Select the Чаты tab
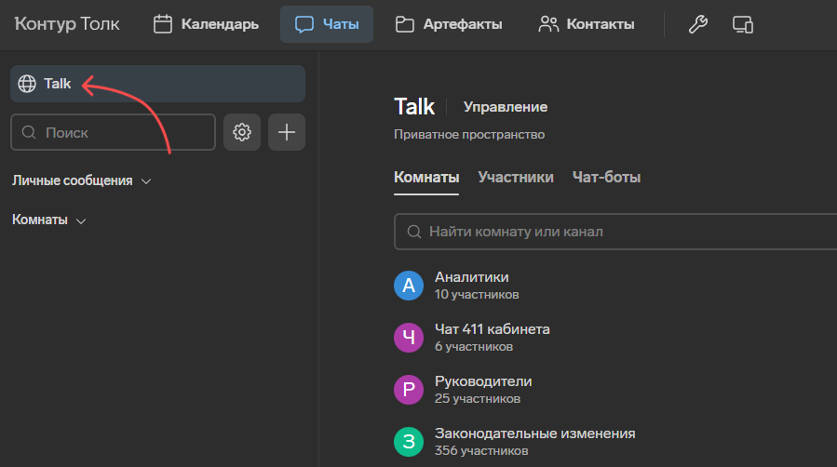This screenshot has height=467, width=837. (327, 24)
